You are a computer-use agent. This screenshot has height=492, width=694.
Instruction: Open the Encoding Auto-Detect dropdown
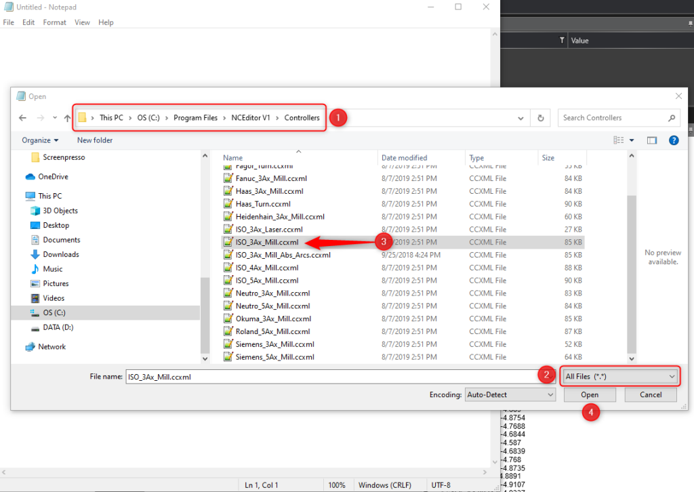coord(510,394)
